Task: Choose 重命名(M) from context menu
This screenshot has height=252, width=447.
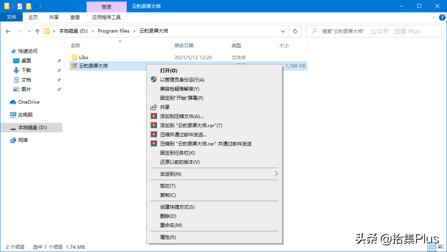Action: click(214, 225)
